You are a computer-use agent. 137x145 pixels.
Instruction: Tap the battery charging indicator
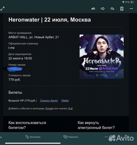(132, 2)
